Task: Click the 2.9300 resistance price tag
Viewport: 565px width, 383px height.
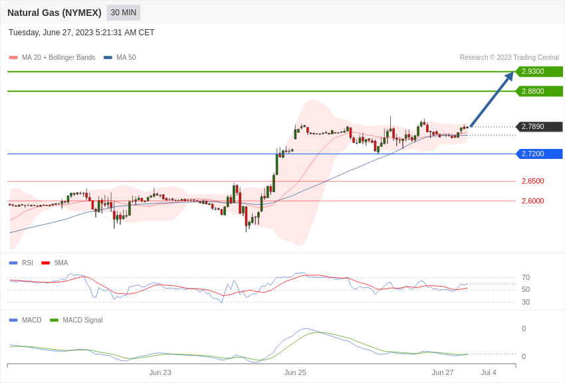Action: (x=539, y=71)
